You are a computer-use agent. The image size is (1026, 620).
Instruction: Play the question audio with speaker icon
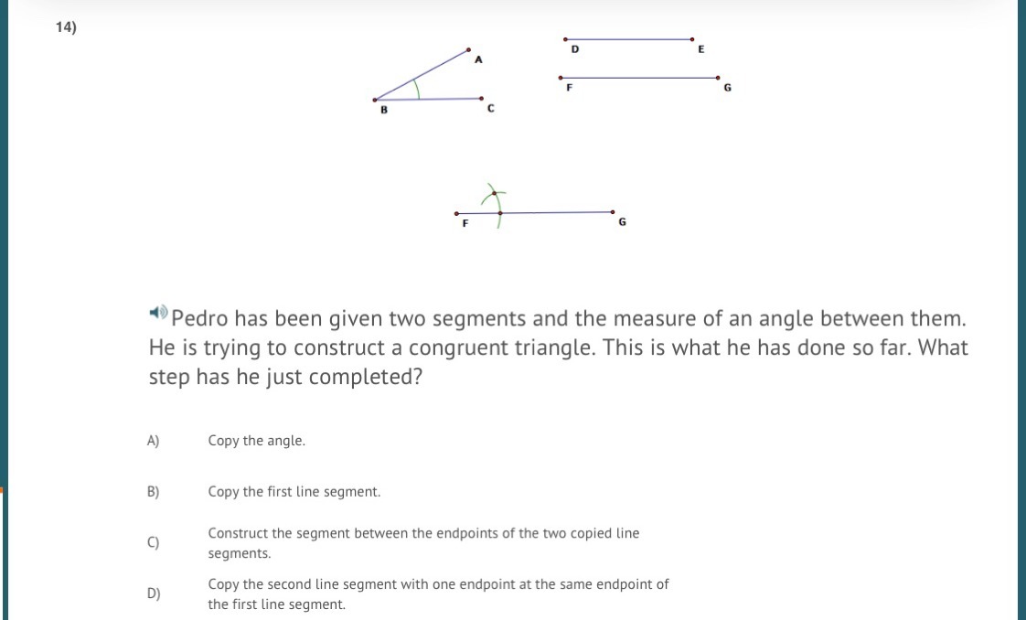point(158,312)
